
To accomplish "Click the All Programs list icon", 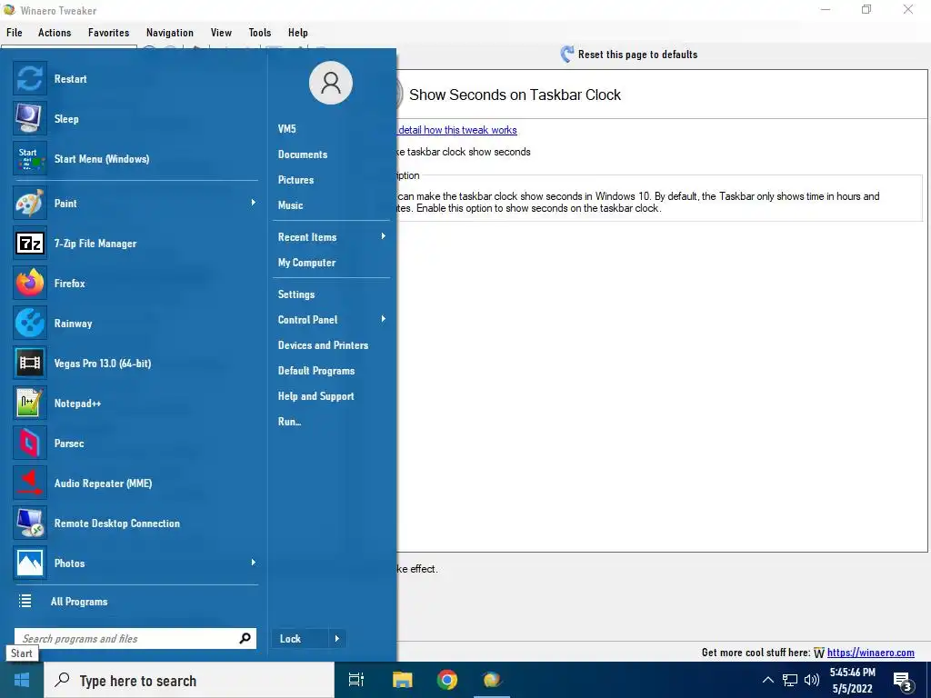I will point(25,602).
